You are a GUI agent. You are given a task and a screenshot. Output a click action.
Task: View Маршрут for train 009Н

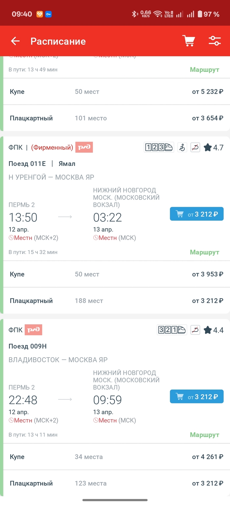click(204, 435)
